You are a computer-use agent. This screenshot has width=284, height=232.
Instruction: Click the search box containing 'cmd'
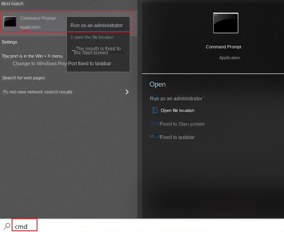click(x=25, y=226)
